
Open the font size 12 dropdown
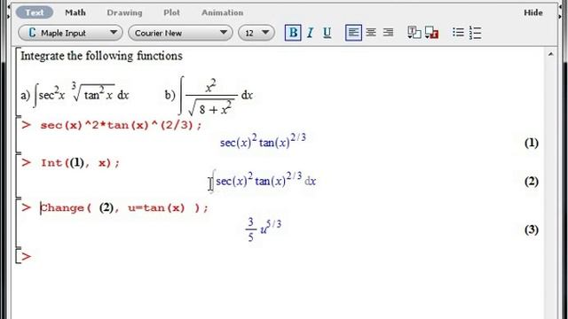256,33
